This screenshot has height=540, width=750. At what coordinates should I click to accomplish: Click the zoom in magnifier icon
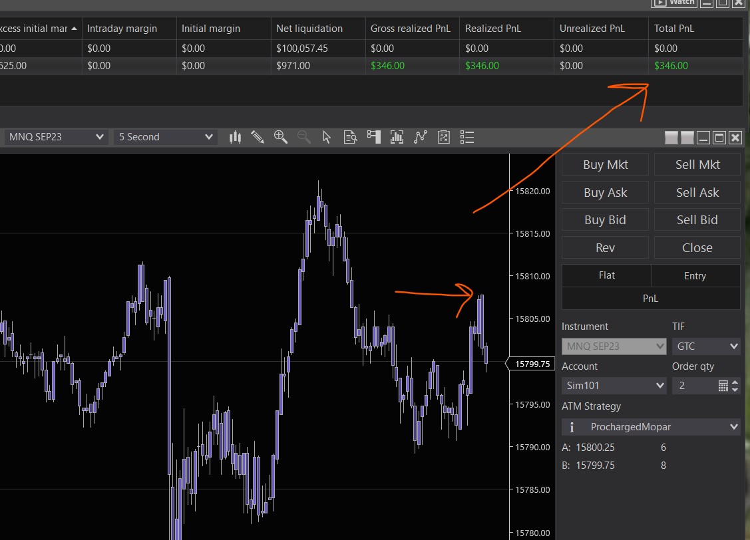pyautogui.click(x=281, y=137)
